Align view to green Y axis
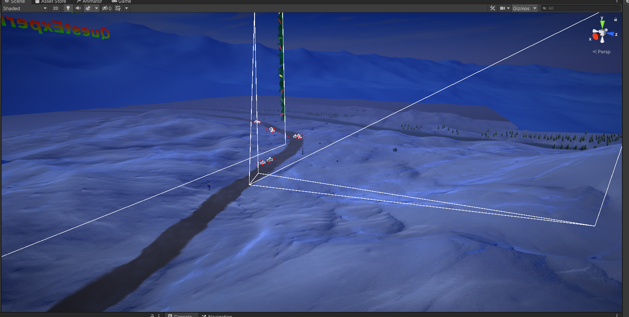Viewport: 629px width, 317px height. click(602, 24)
